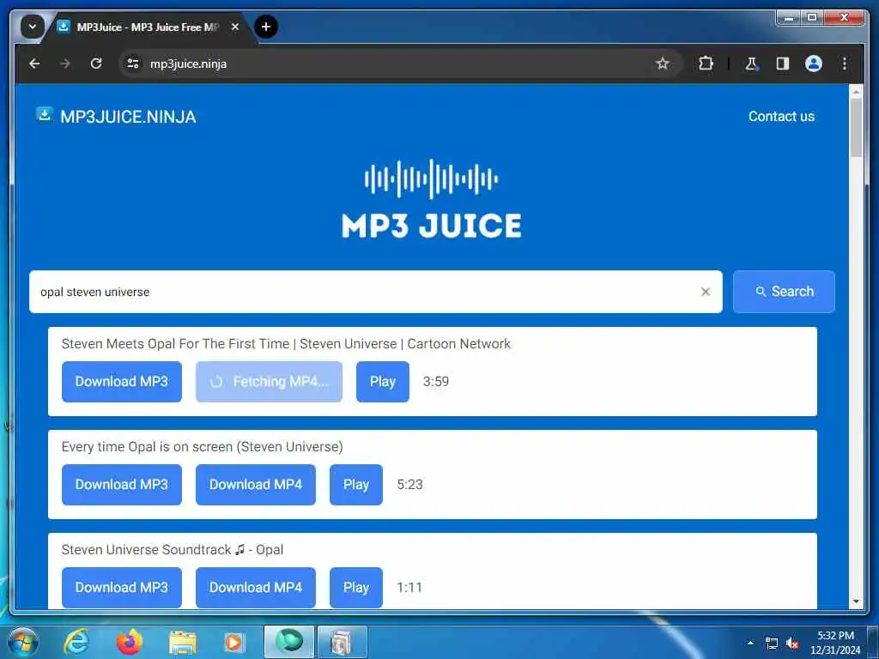879x659 pixels.
Task: Click the Search button
Action: (x=784, y=292)
